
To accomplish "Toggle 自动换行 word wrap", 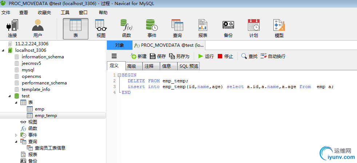I will (x=273, y=56).
